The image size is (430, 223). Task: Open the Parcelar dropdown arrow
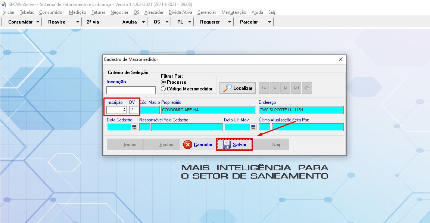tap(269, 22)
